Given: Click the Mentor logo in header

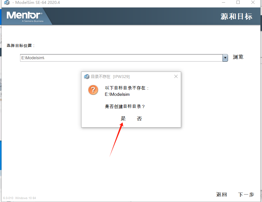Looking at the screenshot, I should 25,17.
